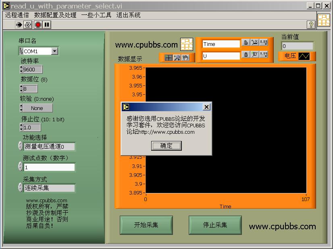The width and height of the screenshot is (333, 249).
Task: Click the 波特率 9600 stepper arrows
Action: (21, 69)
